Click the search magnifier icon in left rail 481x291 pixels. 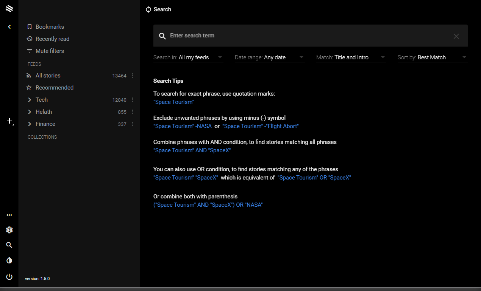(9, 245)
